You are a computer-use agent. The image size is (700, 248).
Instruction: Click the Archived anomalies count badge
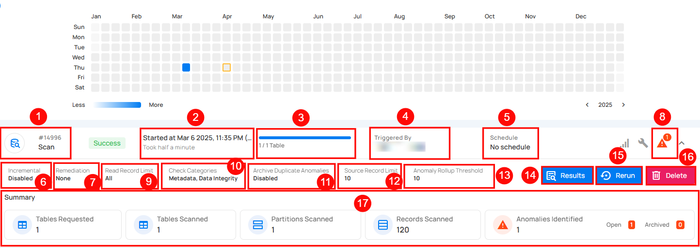click(x=680, y=225)
